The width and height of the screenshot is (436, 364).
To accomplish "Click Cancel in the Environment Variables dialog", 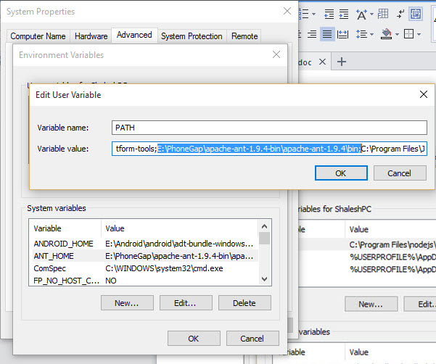I will pos(252,339).
